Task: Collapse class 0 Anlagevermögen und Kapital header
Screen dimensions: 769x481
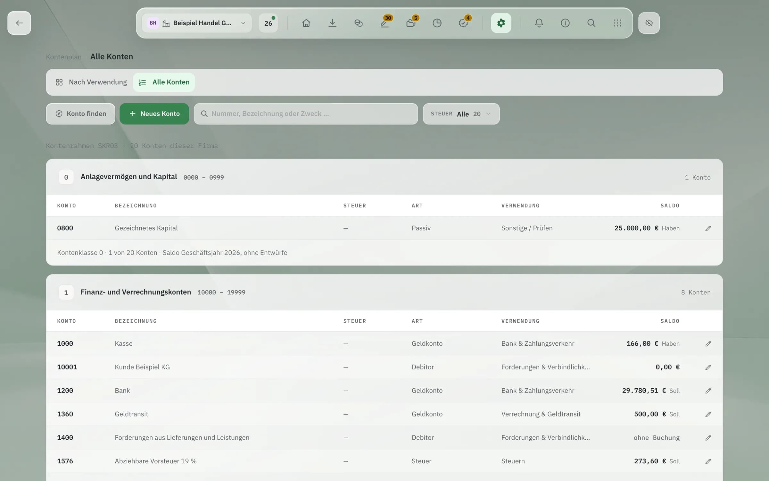Action: [x=384, y=177]
